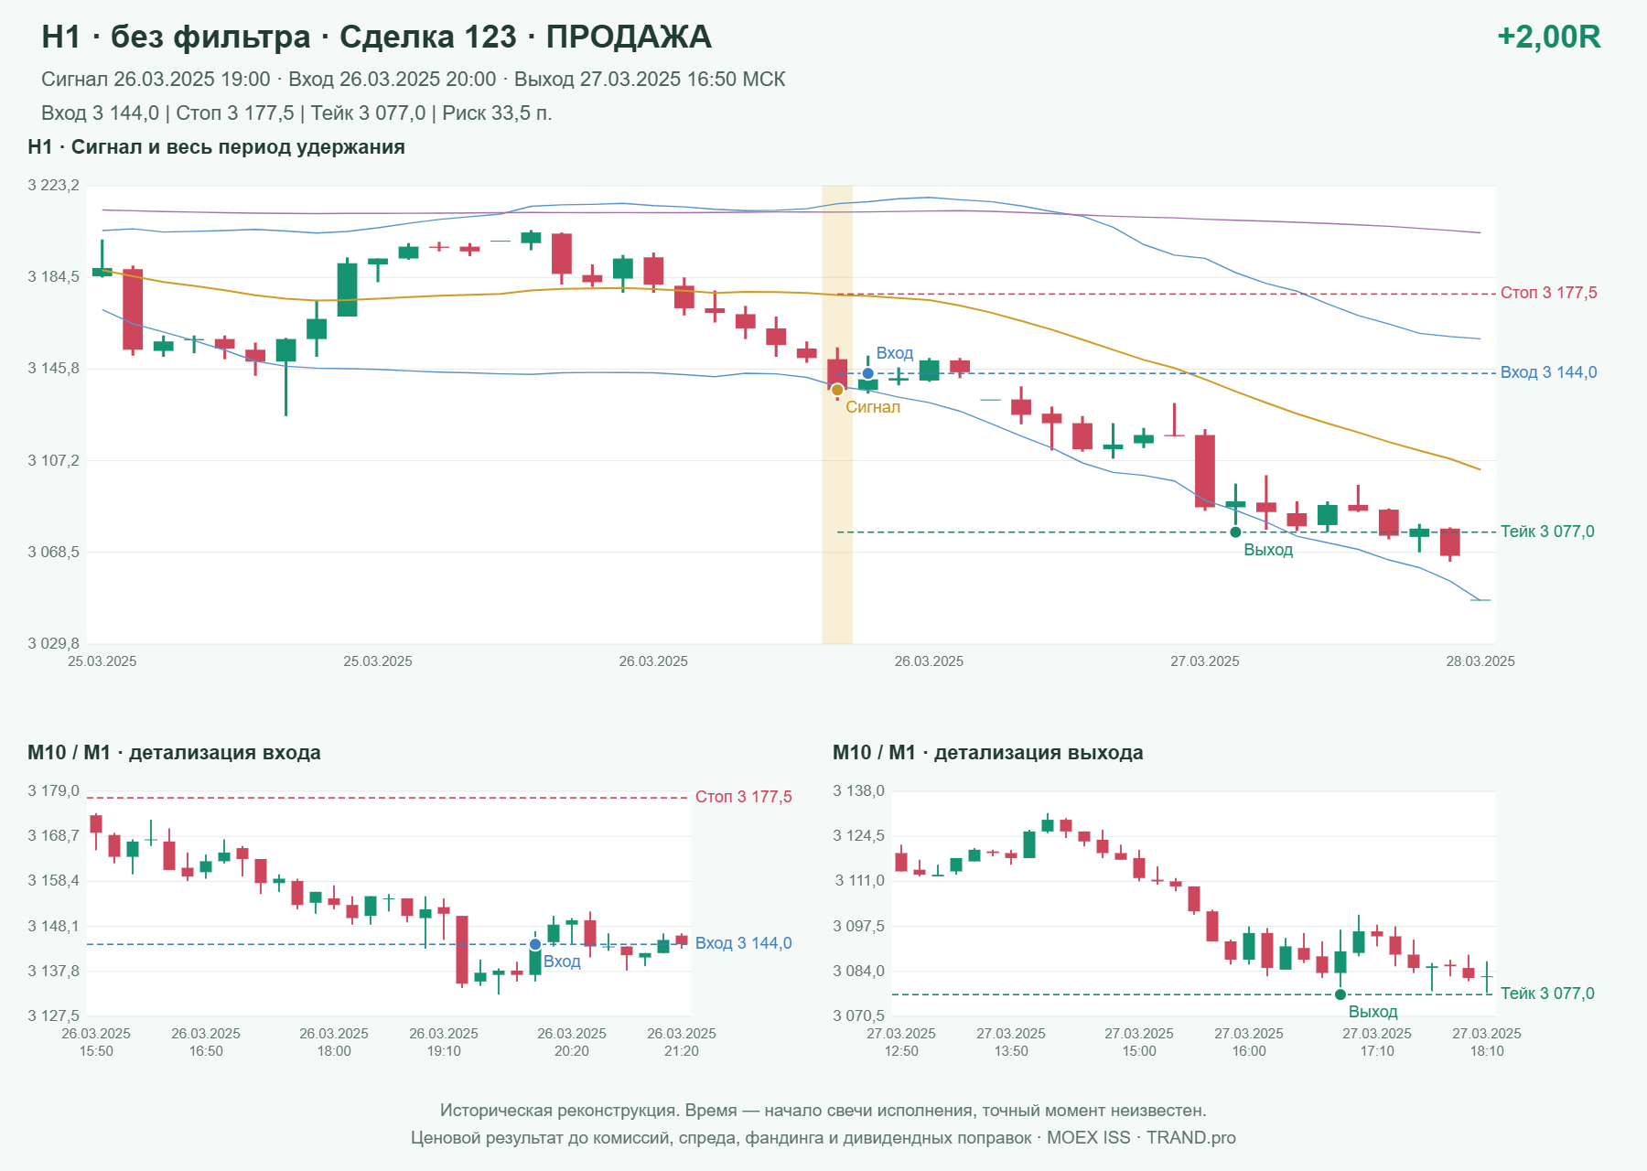Select the 'Тейк 3 077,0' label on H1 chart
This screenshot has width=1647, height=1171.
1547,532
